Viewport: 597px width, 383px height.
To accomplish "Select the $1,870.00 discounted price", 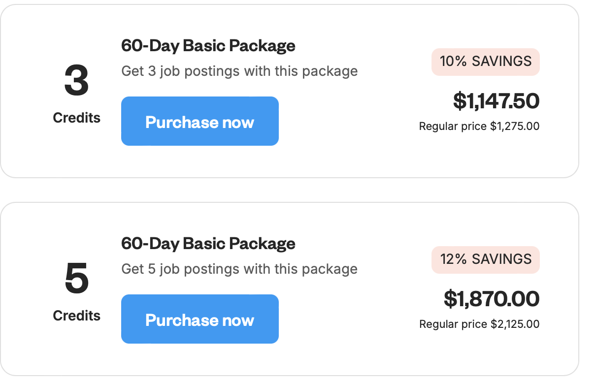I will click(x=492, y=299).
